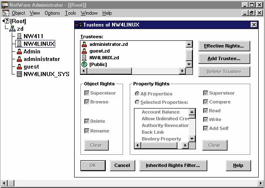
Task: Click the NW4LINUX.zd server icon in Trustees list
Action: click(84, 58)
